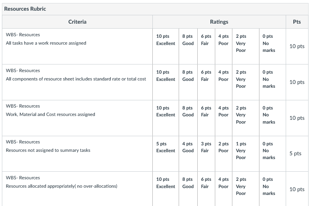Select 0 pts No marks in first row
The width and height of the screenshot is (312, 206).
272,46
